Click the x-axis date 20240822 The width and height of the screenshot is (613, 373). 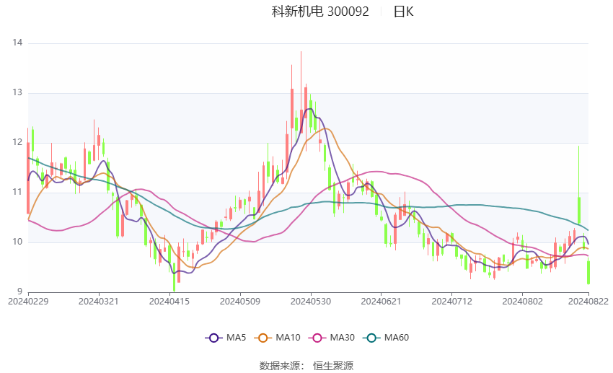(x=588, y=302)
